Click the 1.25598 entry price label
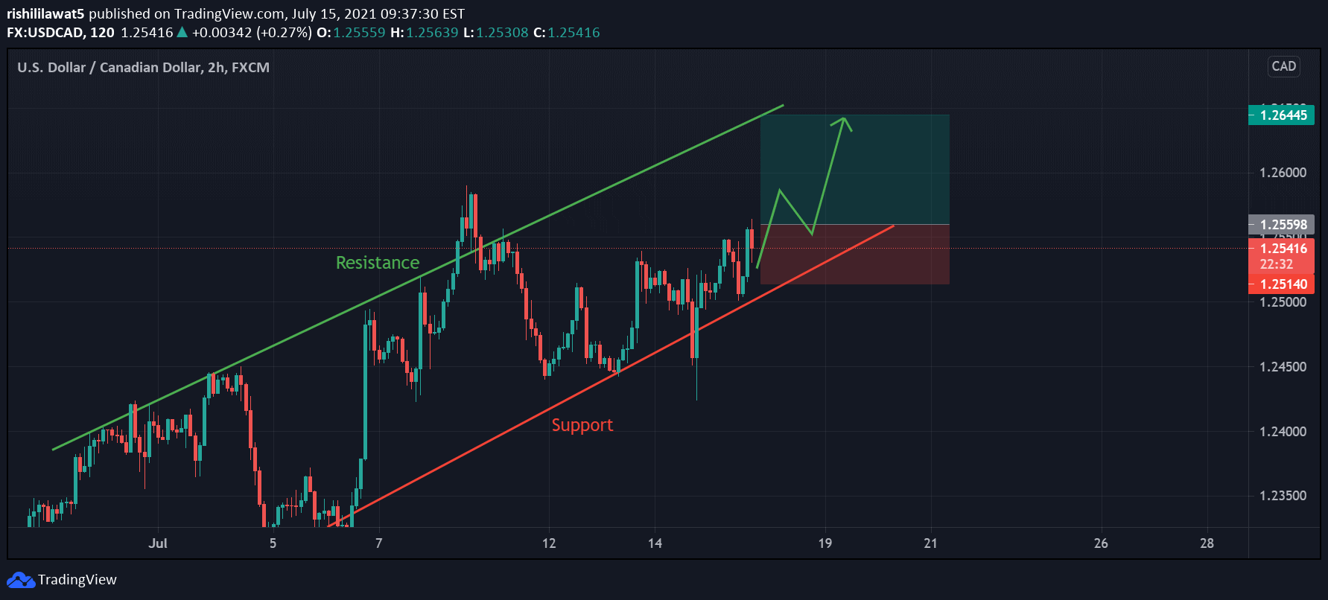The width and height of the screenshot is (1328, 600). (x=1282, y=224)
